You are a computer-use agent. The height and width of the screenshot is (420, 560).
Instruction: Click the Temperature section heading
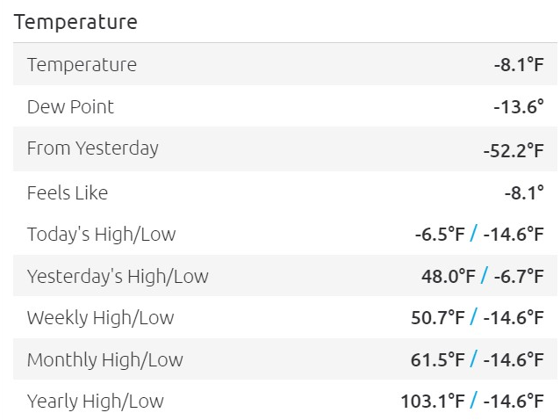coord(75,22)
